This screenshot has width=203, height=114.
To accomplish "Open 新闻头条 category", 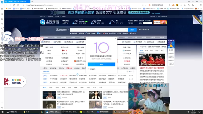I will click(46, 42).
